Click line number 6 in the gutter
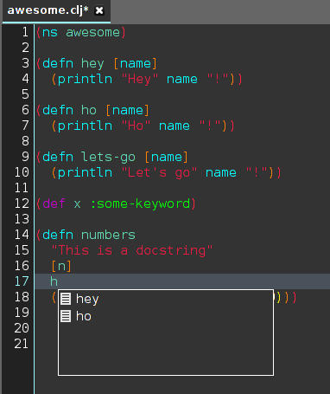 click(25, 110)
